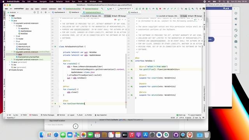Screen dimensions: 249x140
Task: Click emulator zoom magnifier icon
Action: click(236, 47)
